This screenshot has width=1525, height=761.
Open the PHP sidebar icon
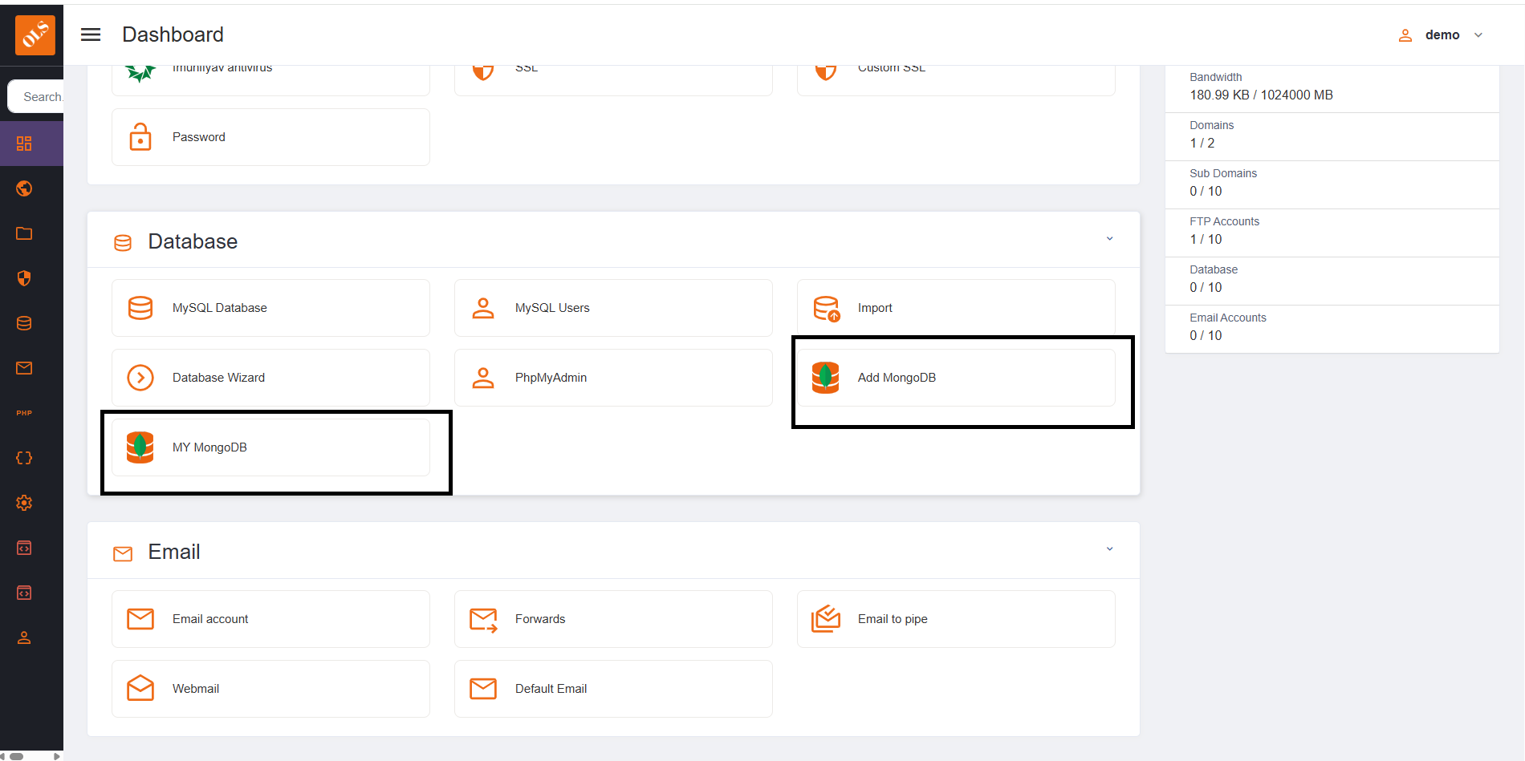(24, 413)
